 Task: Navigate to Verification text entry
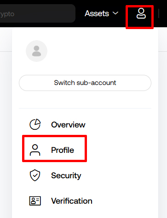(x=72, y=201)
